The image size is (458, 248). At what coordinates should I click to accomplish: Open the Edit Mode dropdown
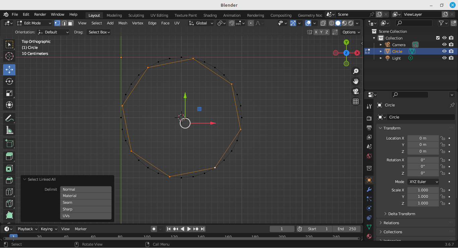click(x=34, y=23)
